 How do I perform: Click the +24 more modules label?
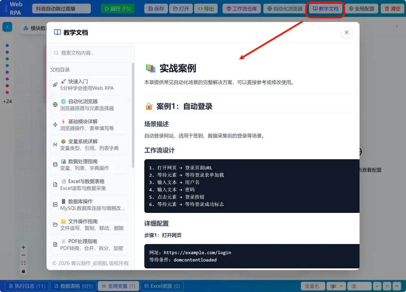pyautogui.click(x=7, y=101)
